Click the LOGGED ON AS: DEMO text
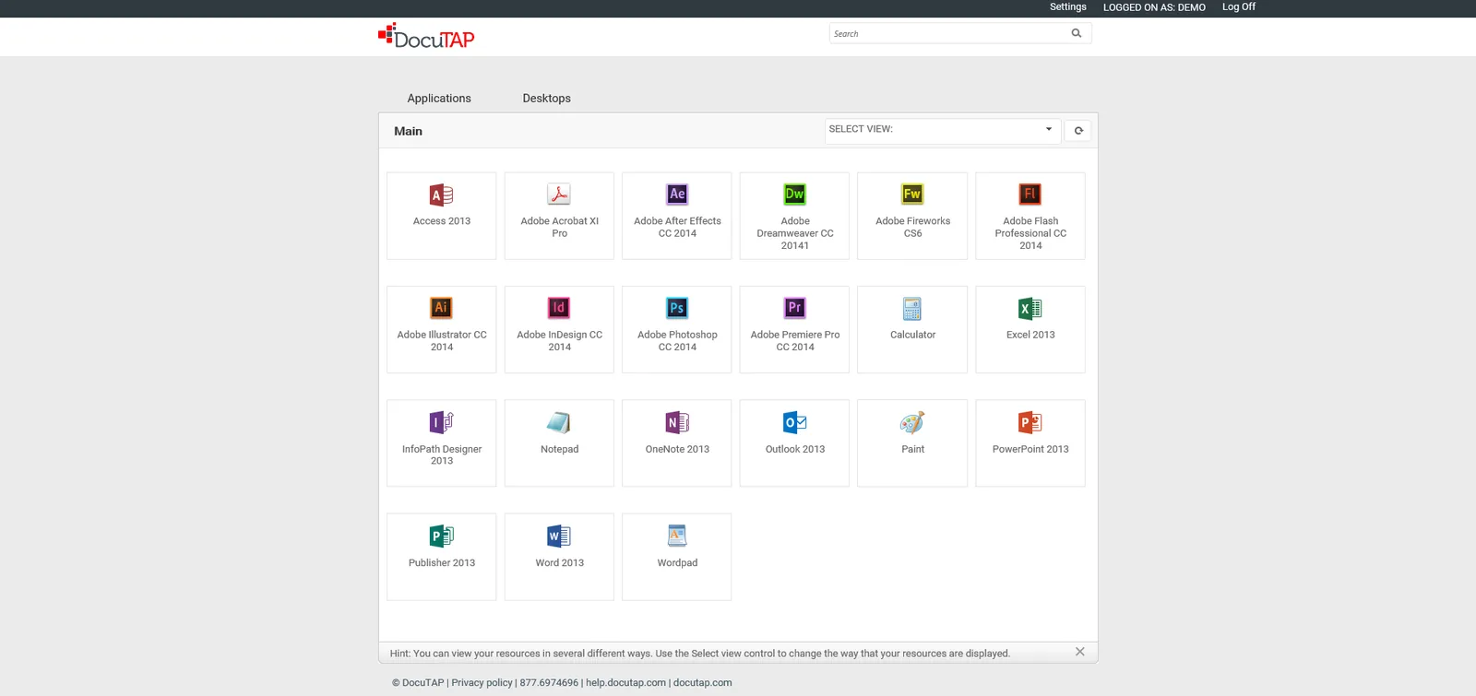 pyautogui.click(x=1154, y=7)
